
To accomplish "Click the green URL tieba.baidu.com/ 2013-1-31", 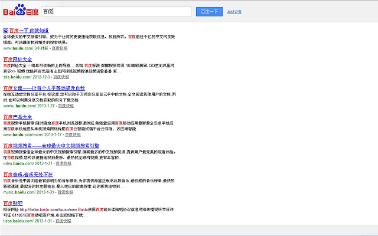I will tap(28, 221).
